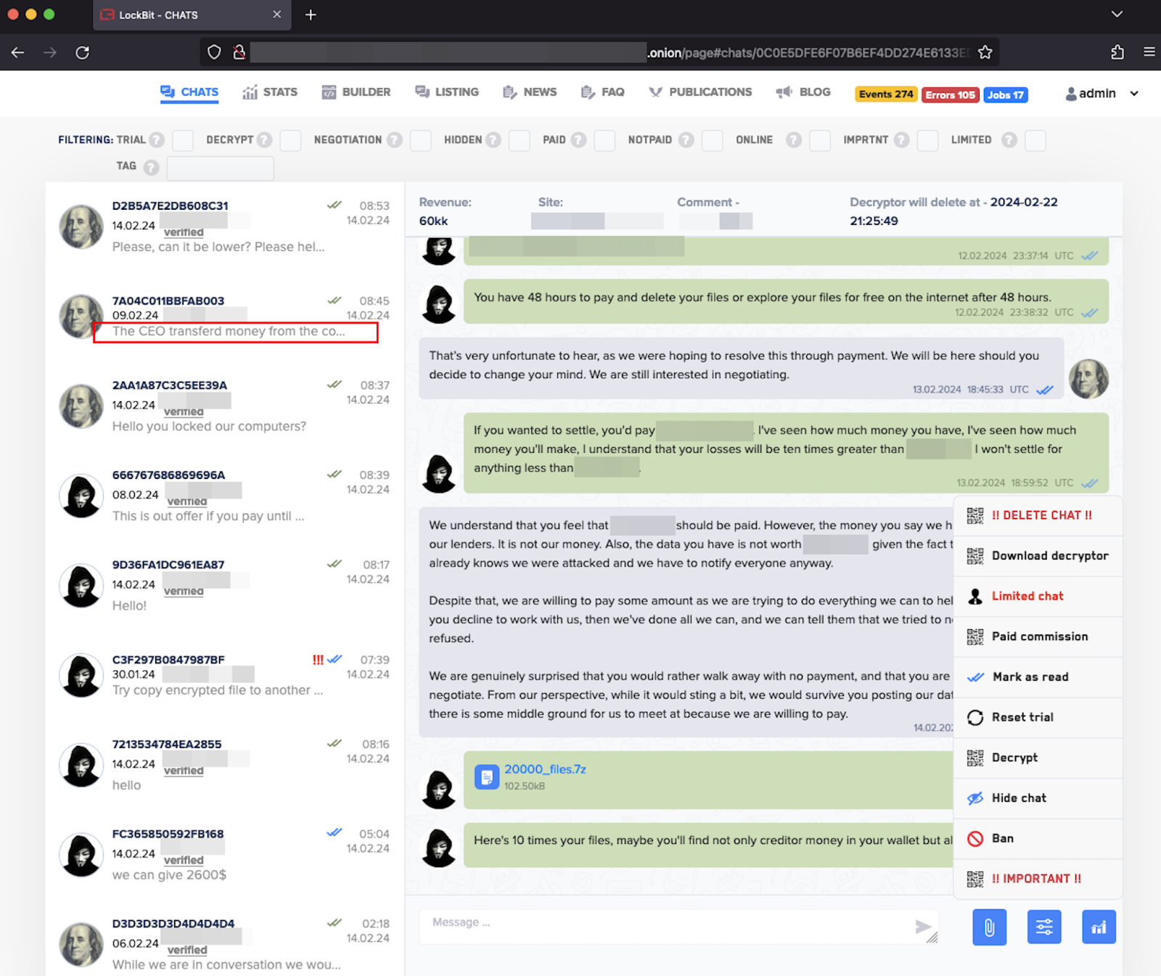Screen dimensions: 1161x976
Task: Expand the admin account dropdown chevron
Action: click(x=1133, y=93)
